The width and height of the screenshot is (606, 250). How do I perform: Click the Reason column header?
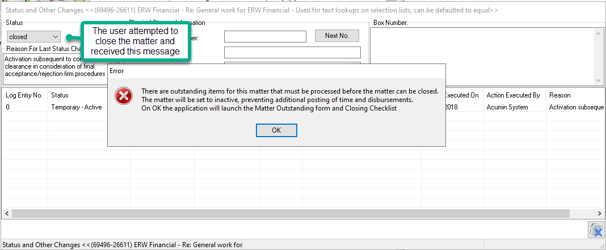(x=575, y=95)
